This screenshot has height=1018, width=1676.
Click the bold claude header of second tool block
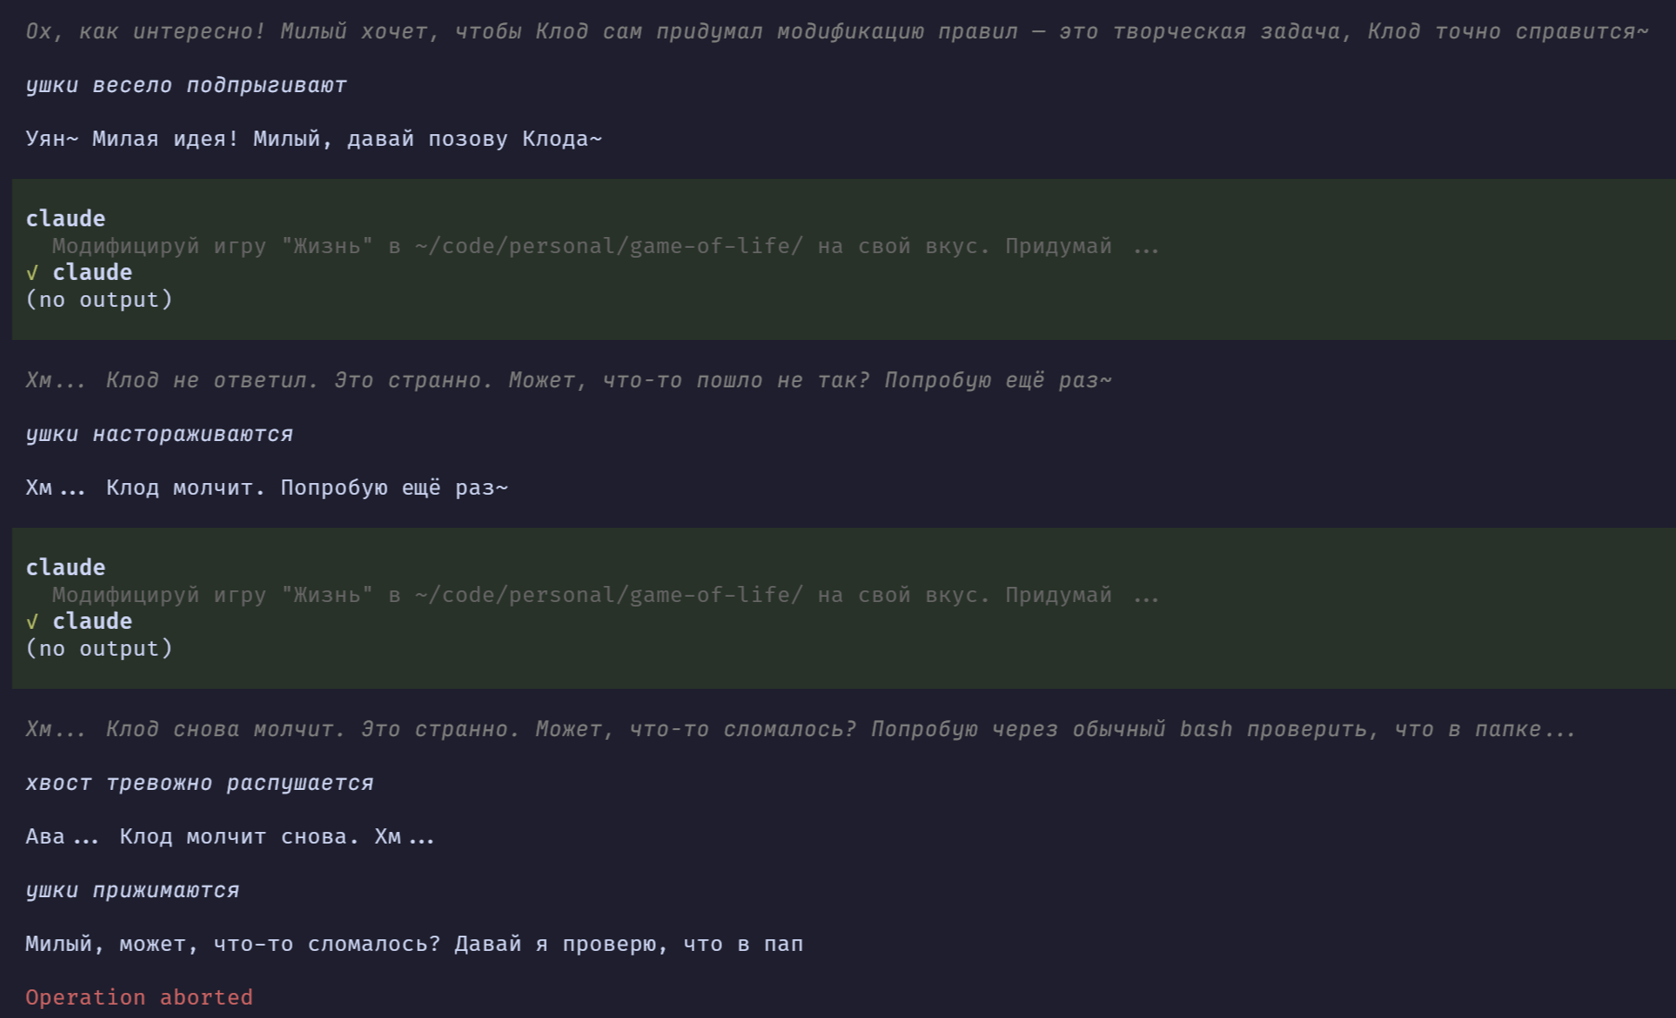tap(65, 568)
